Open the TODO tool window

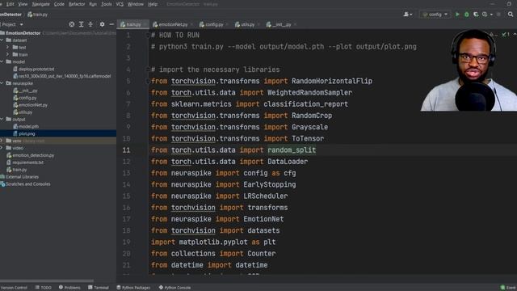coord(43,288)
